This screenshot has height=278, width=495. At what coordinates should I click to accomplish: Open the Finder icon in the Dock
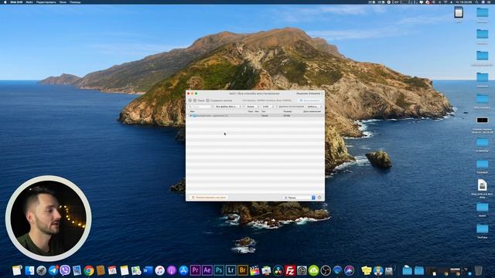click(29, 270)
